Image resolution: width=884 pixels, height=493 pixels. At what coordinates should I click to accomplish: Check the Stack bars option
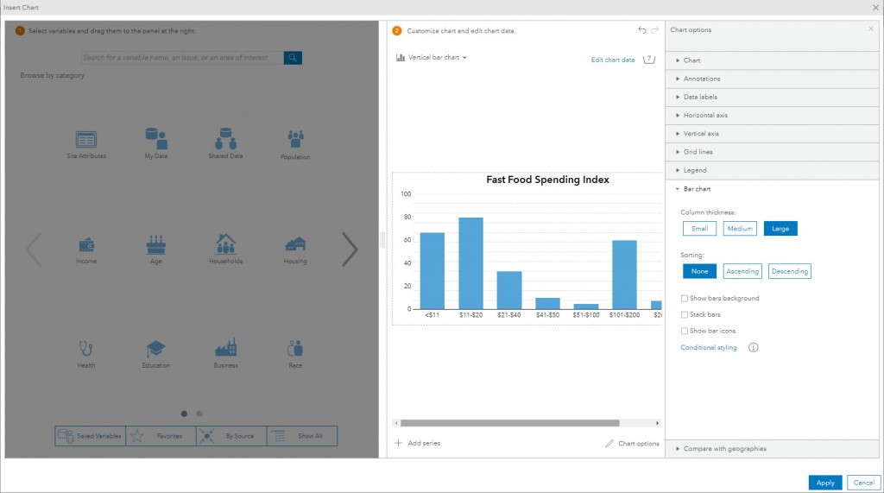coord(684,315)
